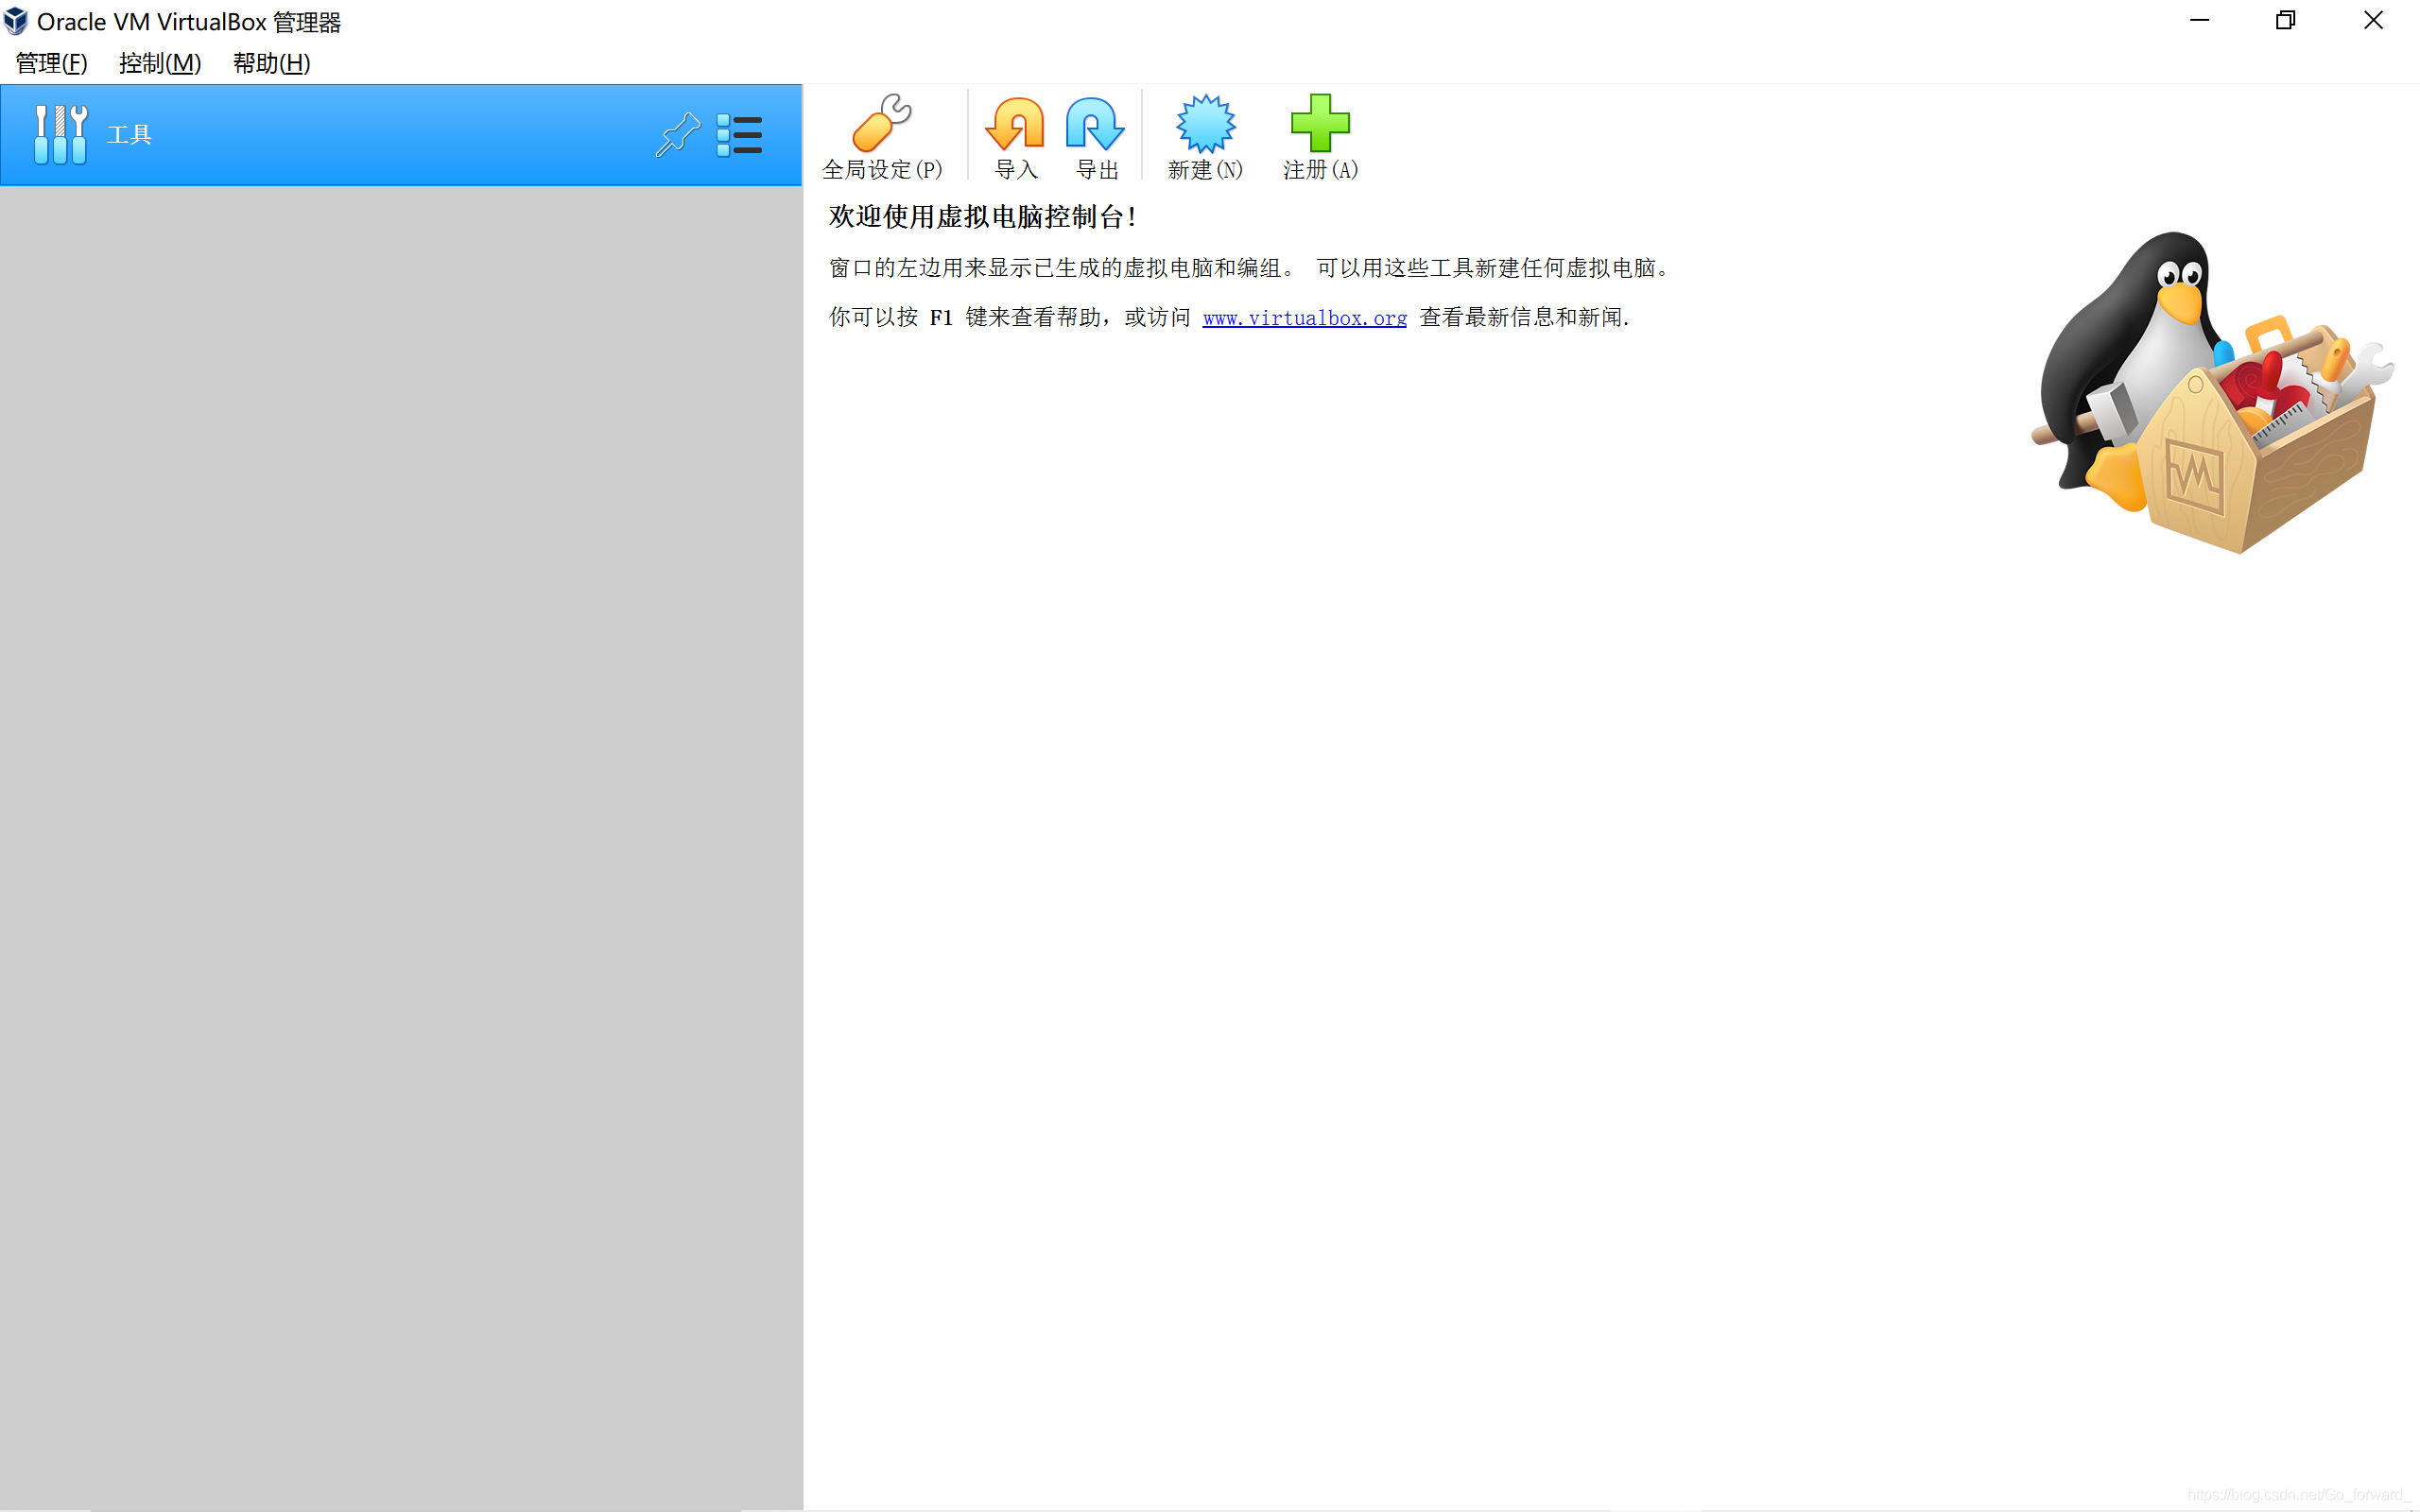
Task: Select the 工具 entry in left panel
Action: tap(401, 135)
